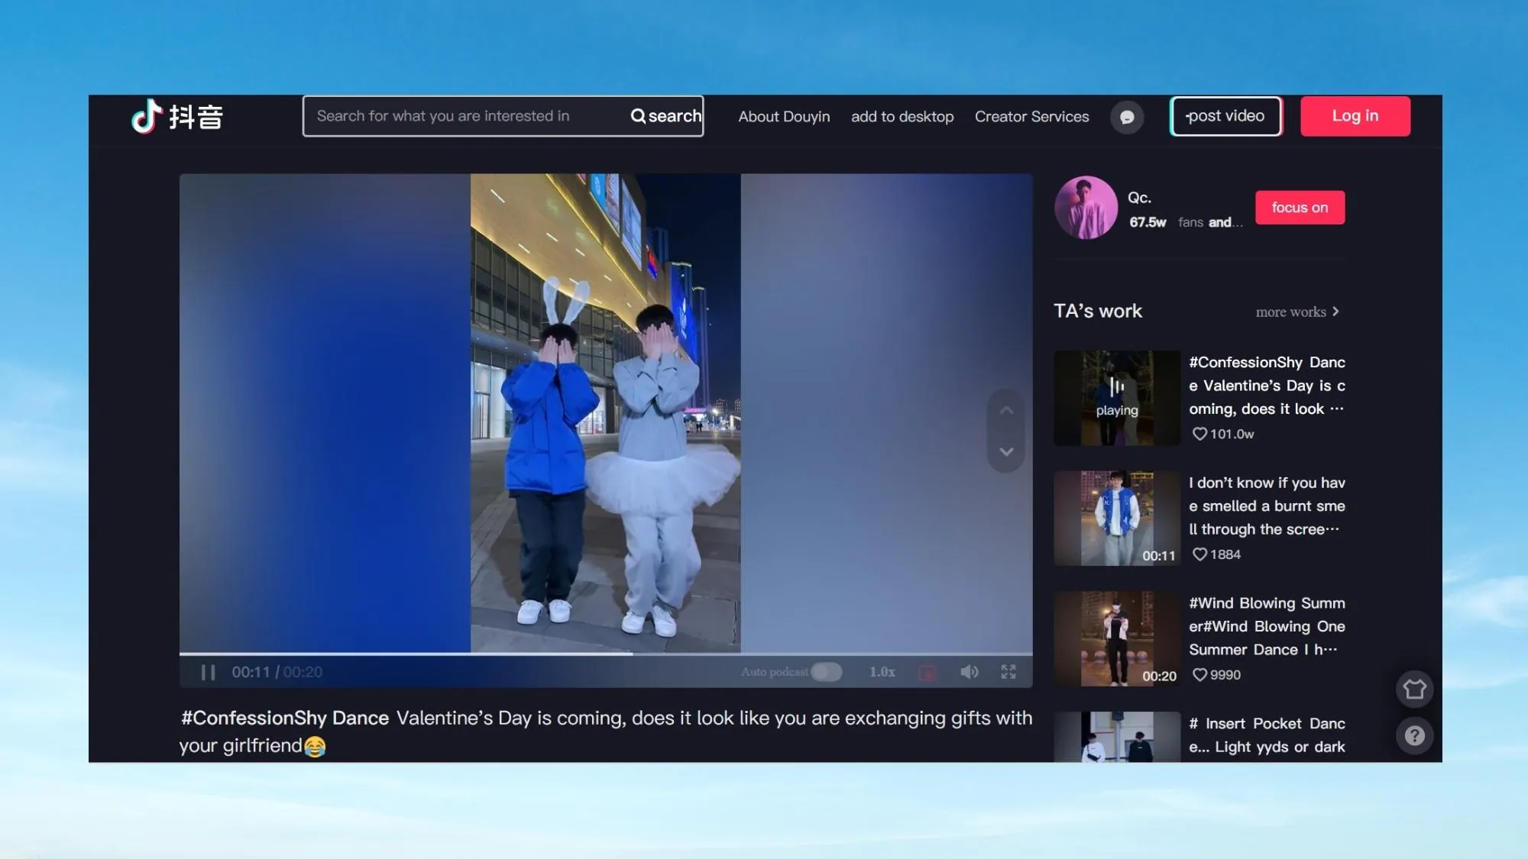Open the help question mark button
Viewport: 1528px width, 859px height.
[1414, 736]
